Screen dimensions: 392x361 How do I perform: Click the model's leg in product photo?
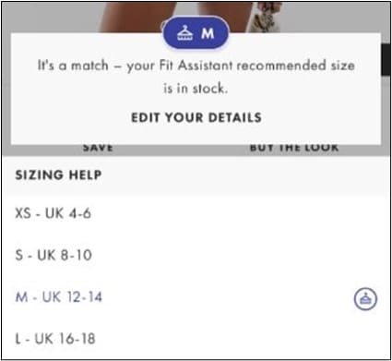[x=136, y=17]
